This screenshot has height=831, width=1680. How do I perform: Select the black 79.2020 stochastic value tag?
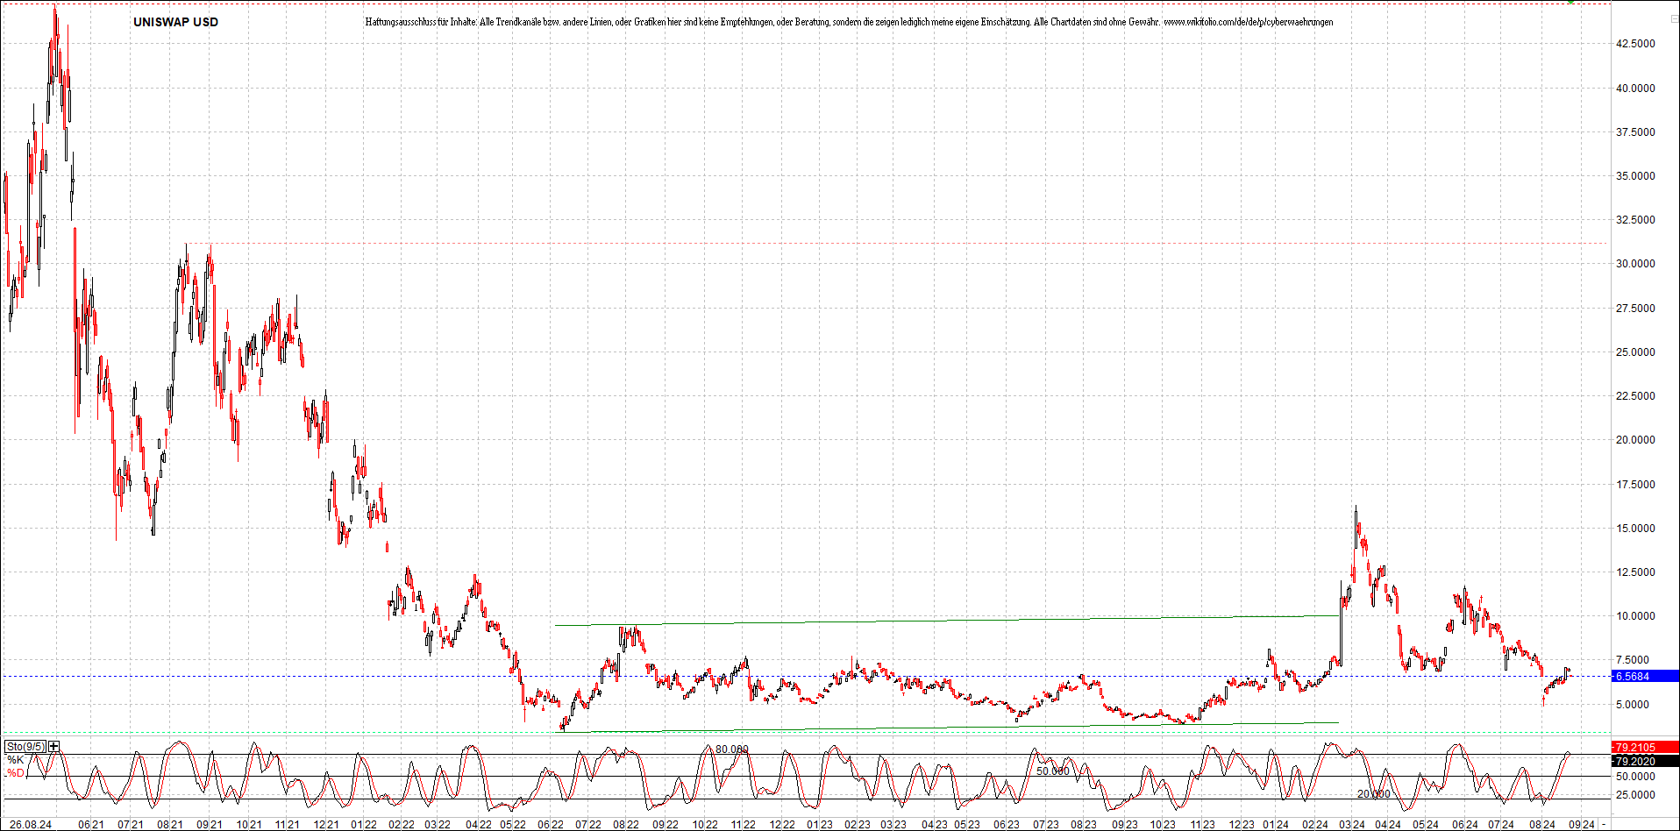tap(1645, 761)
